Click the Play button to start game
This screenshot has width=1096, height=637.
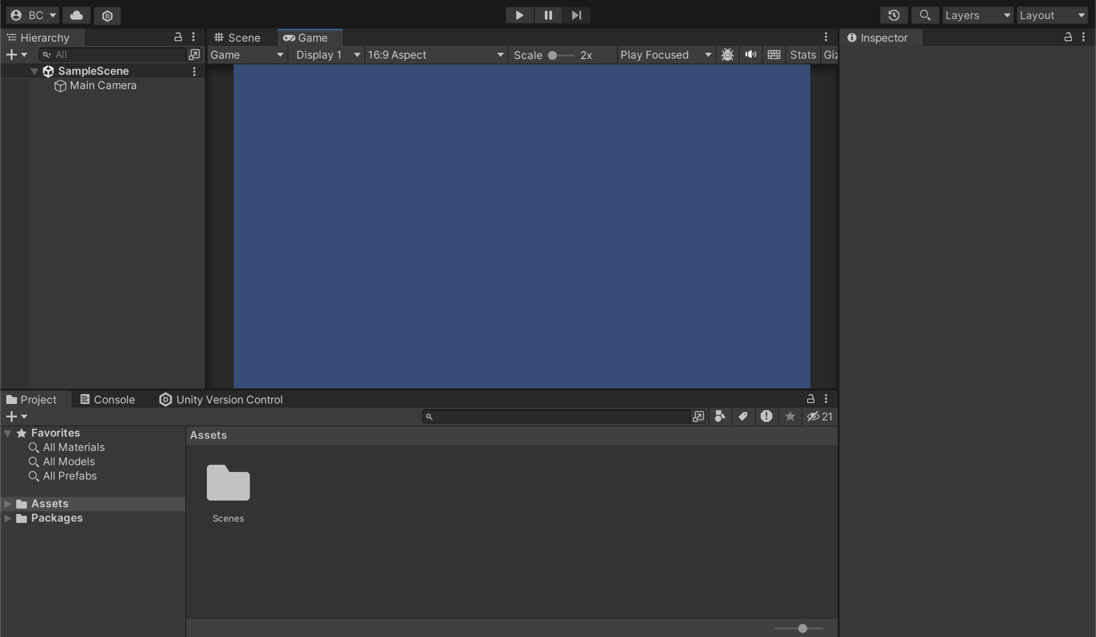(519, 15)
